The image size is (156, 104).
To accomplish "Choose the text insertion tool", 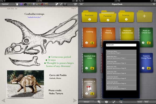I will (x=65, y=4).
